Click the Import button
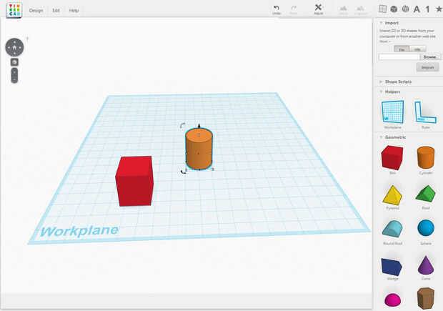 pyautogui.click(x=427, y=67)
